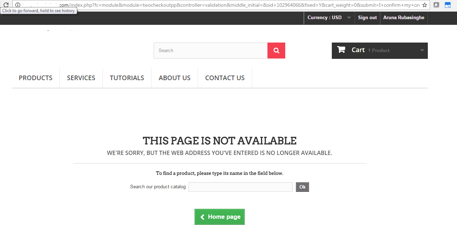Open the CONTACT US menu
The image size is (457, 245).
(225, 78)
